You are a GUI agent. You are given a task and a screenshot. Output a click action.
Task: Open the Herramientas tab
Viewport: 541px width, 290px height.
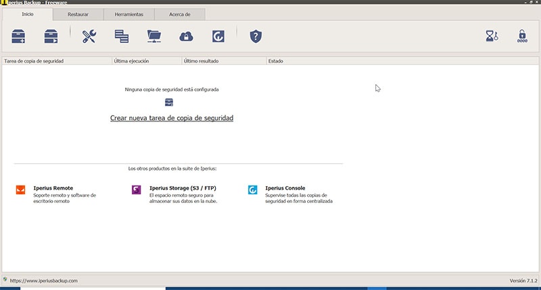pos(129,14)
